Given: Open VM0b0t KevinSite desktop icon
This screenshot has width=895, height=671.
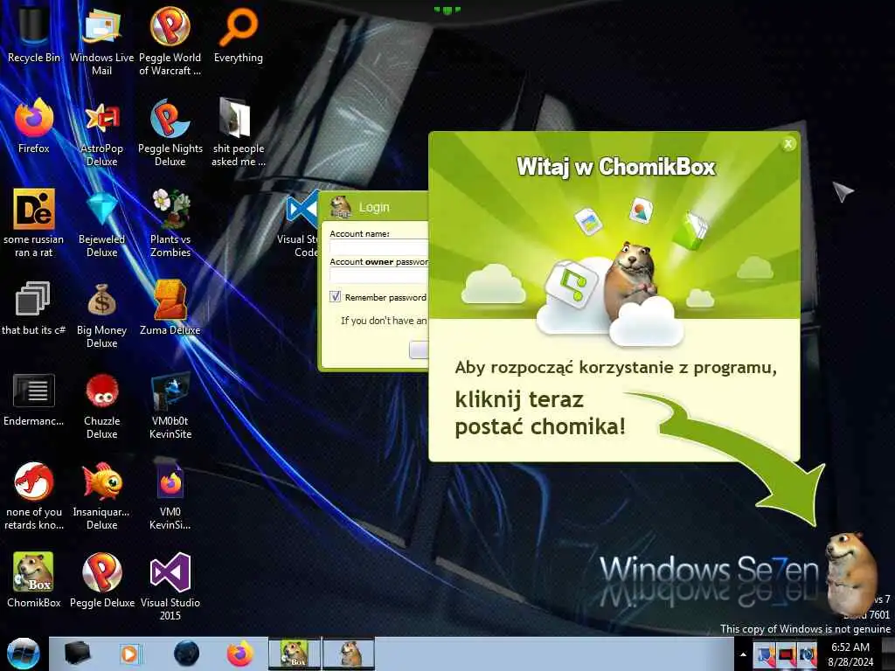Looking at the screenshot, I should coord(170,405).
